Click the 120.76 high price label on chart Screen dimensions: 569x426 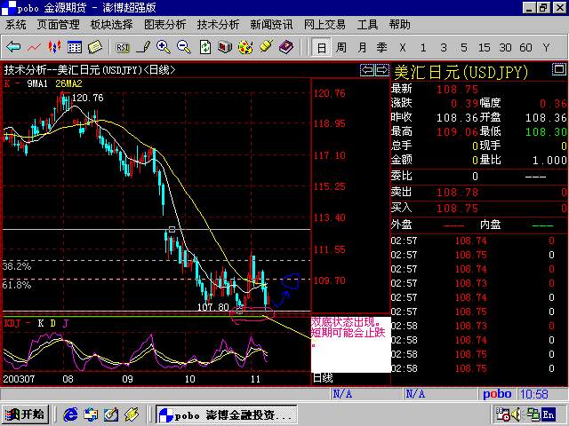coord(87,98)
